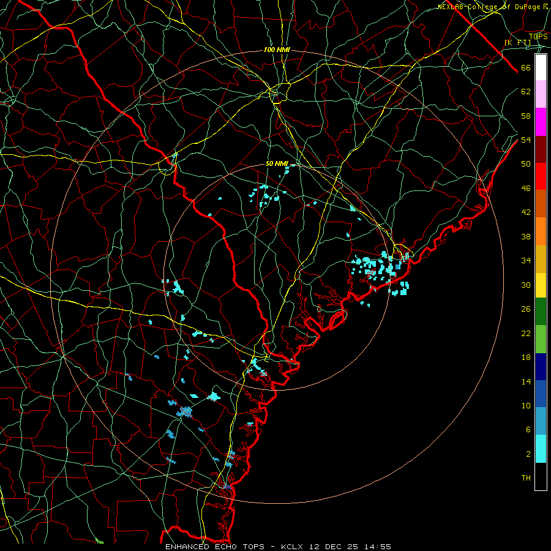
Task: Click legend value '6'
Action: pyautogui.click(x=528, y=430)
